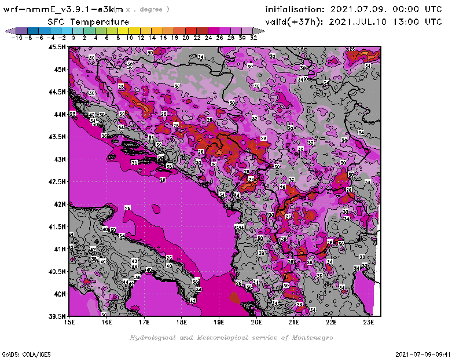Click the legend swatch between 16 and 18

coord(168,31)
